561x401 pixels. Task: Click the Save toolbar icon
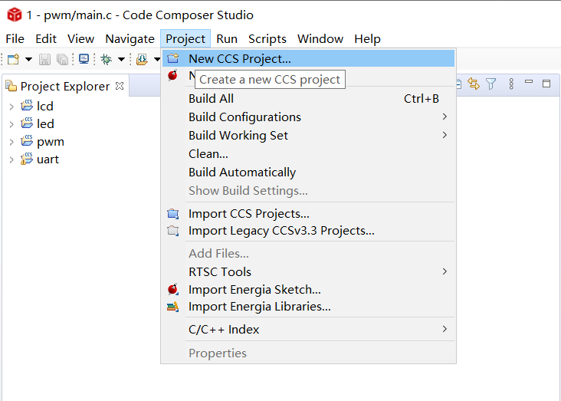point(44,59)
